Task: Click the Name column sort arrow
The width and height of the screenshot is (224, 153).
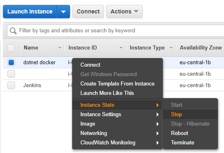Action: pyautogui.click(x=60, y=48)
